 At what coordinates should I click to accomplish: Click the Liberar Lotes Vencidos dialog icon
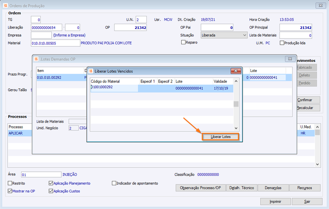point(91,71)
